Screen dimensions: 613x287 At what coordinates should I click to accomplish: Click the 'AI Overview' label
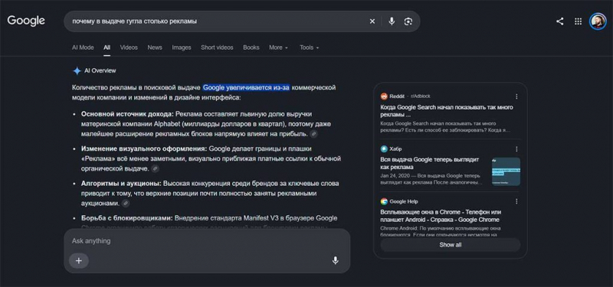coord(100,70)
